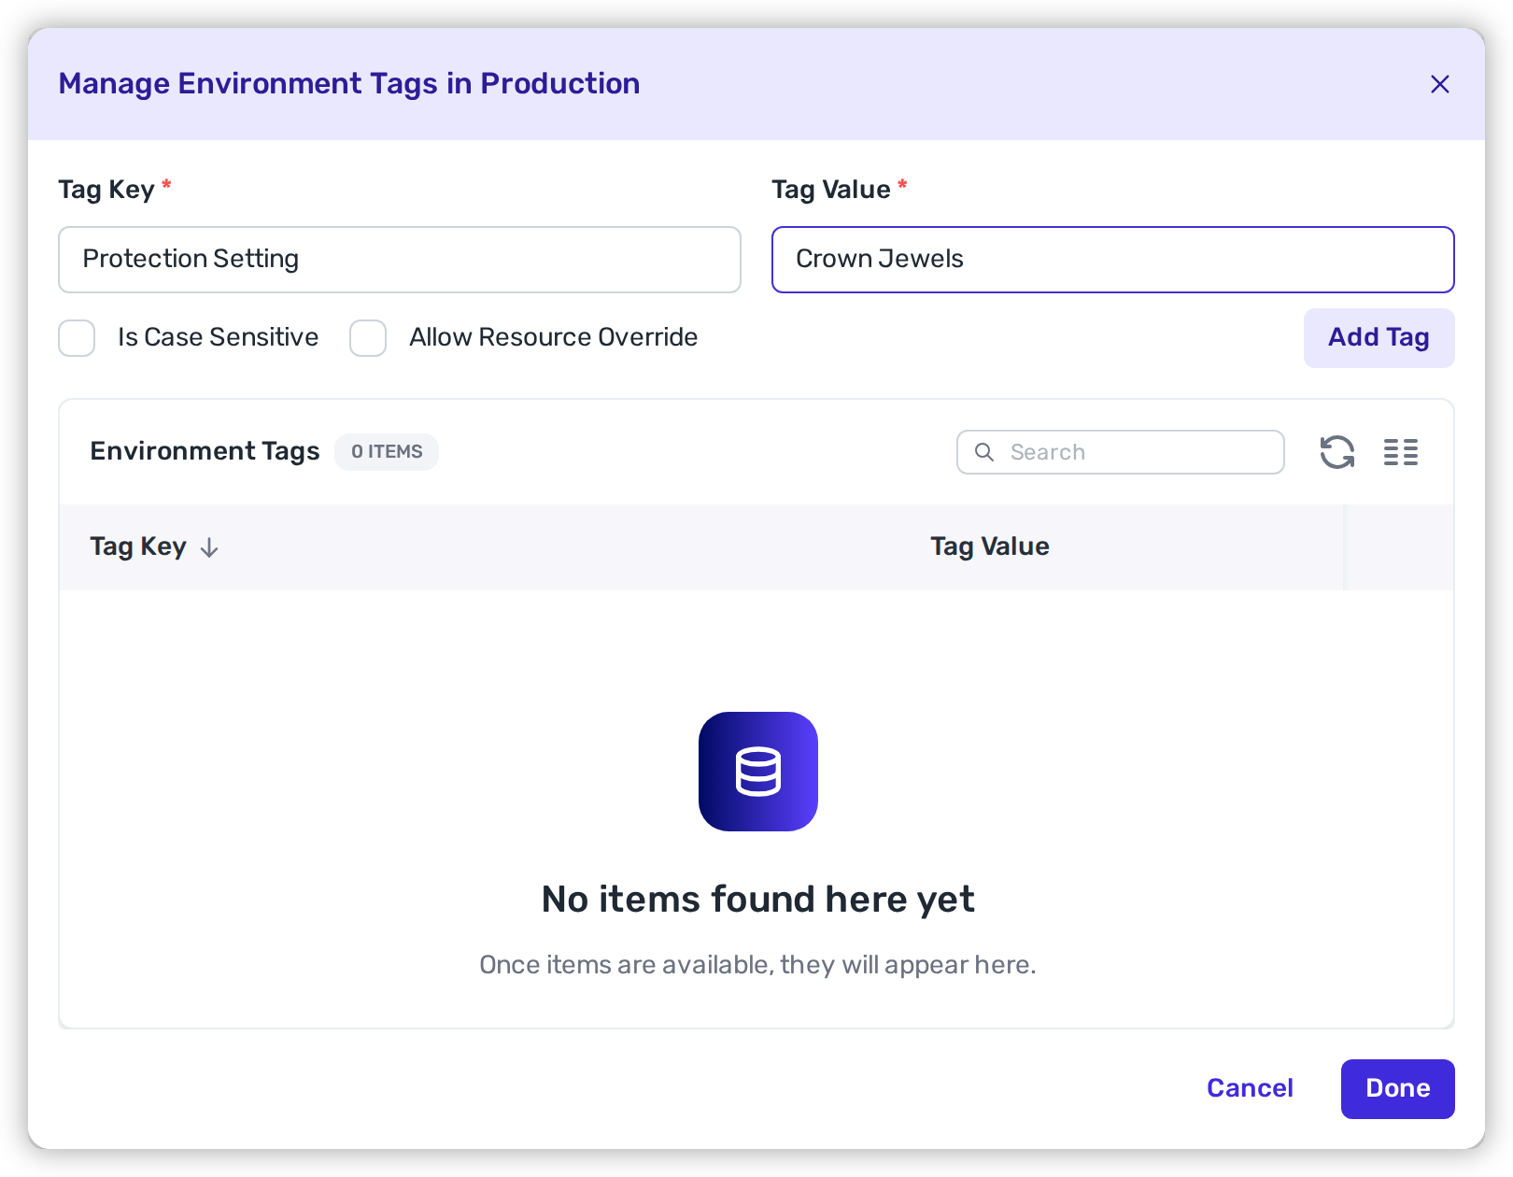Click the No items found here yet heading
The width and height of the screenshot is (1513, 1177).
point(757,900)
